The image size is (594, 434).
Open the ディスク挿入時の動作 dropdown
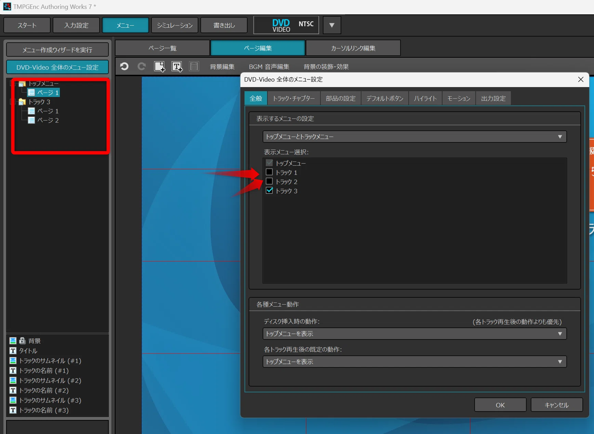414,334
